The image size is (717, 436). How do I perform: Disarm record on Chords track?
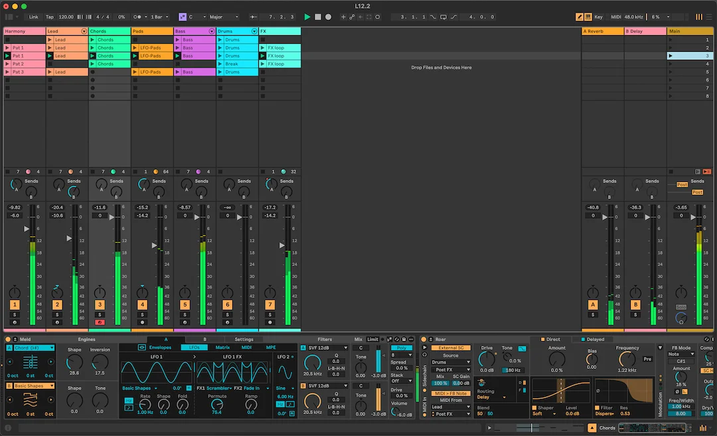tap(100, 323)
